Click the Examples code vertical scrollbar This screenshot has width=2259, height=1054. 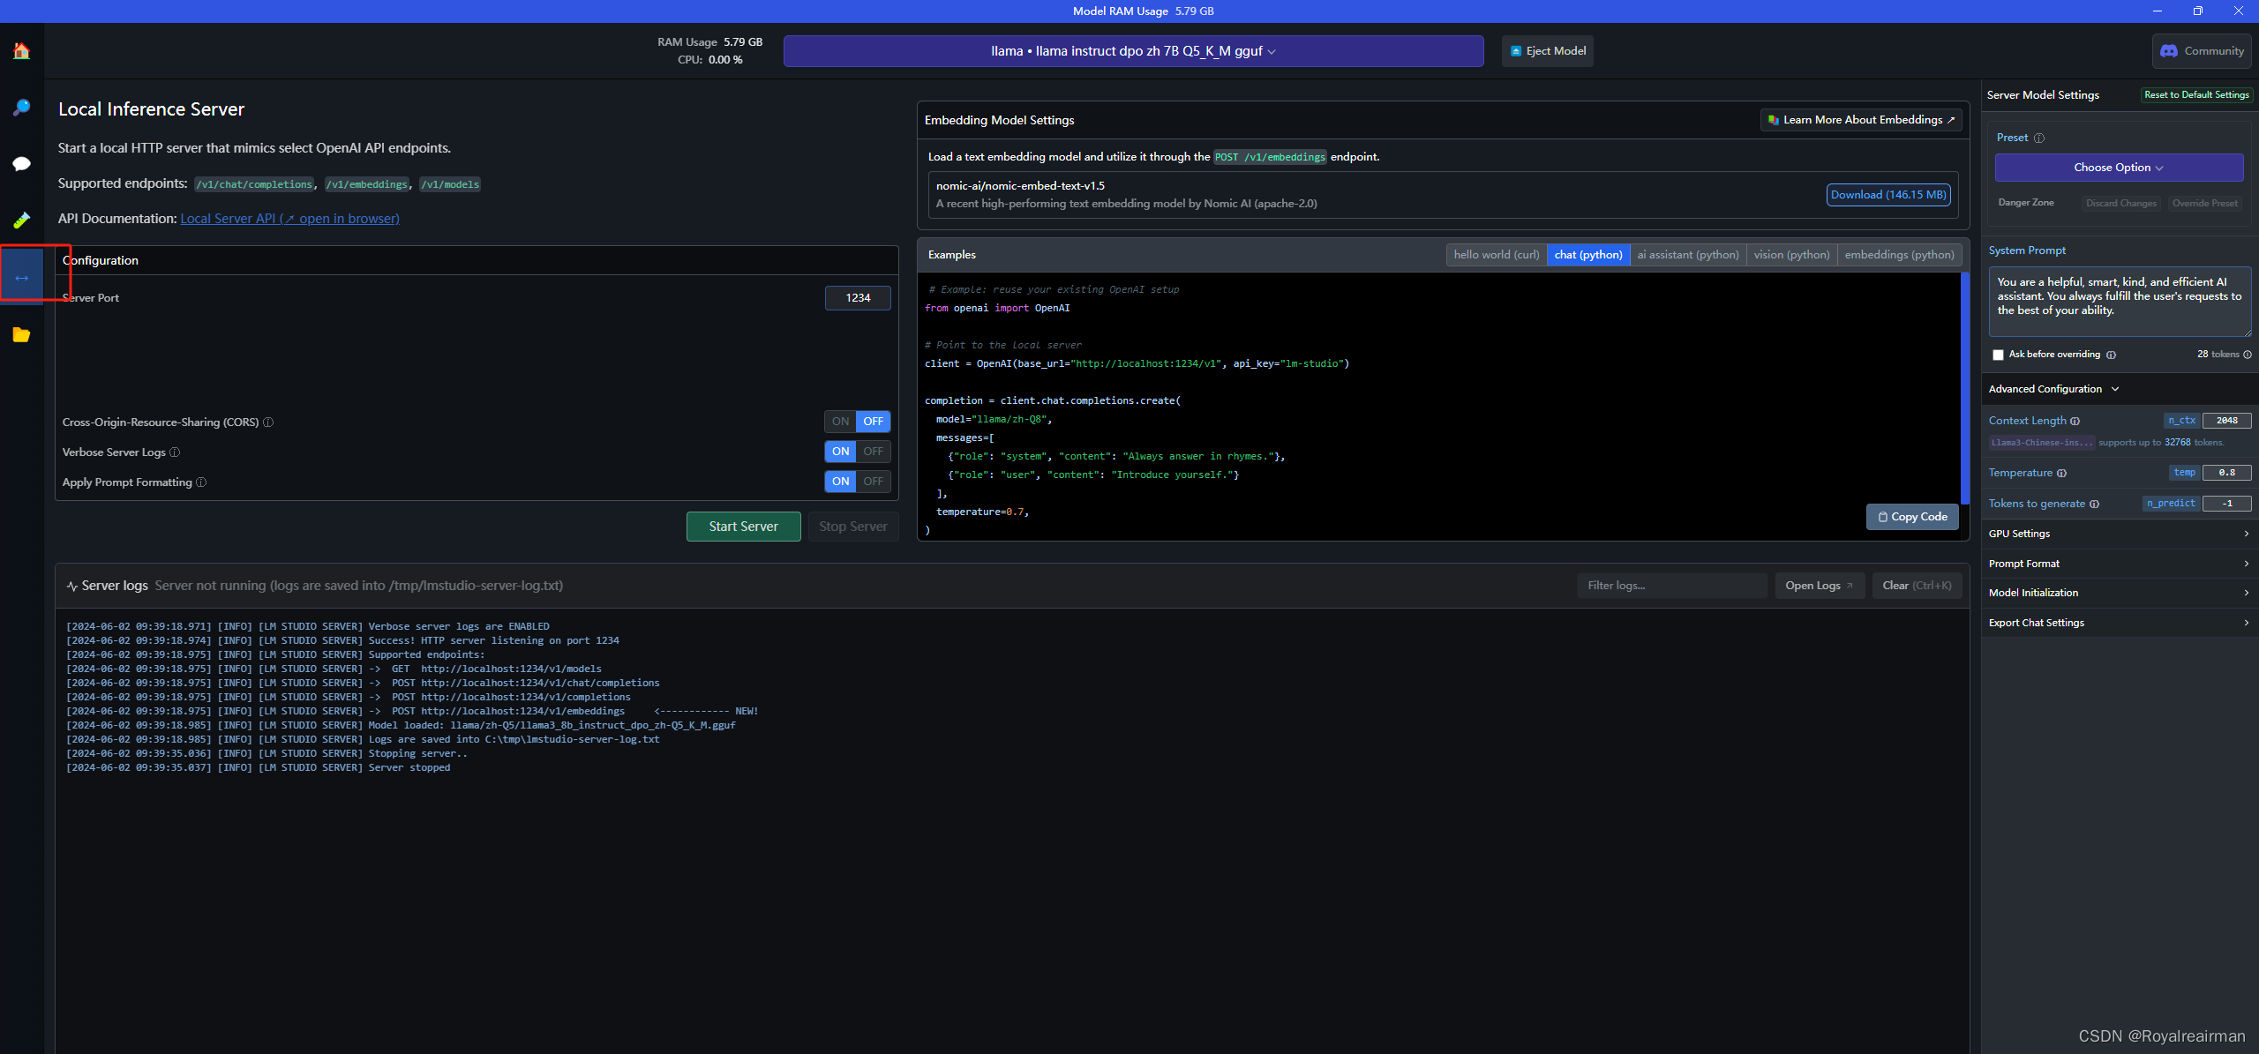tap(1964, 388)
